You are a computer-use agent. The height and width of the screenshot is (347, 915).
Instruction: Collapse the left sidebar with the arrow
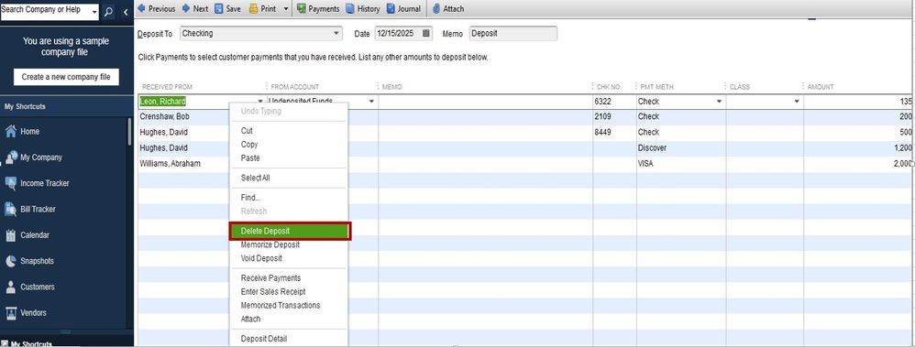[x=126, y=12]
